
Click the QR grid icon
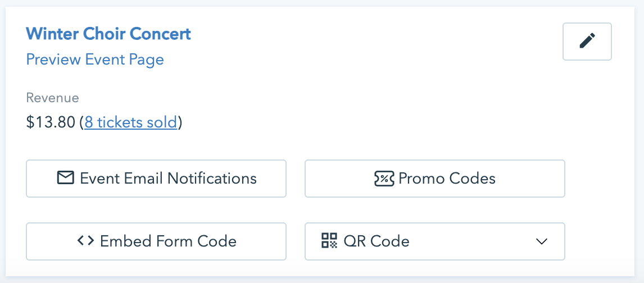pyautogui.click(x=329, y=241)
